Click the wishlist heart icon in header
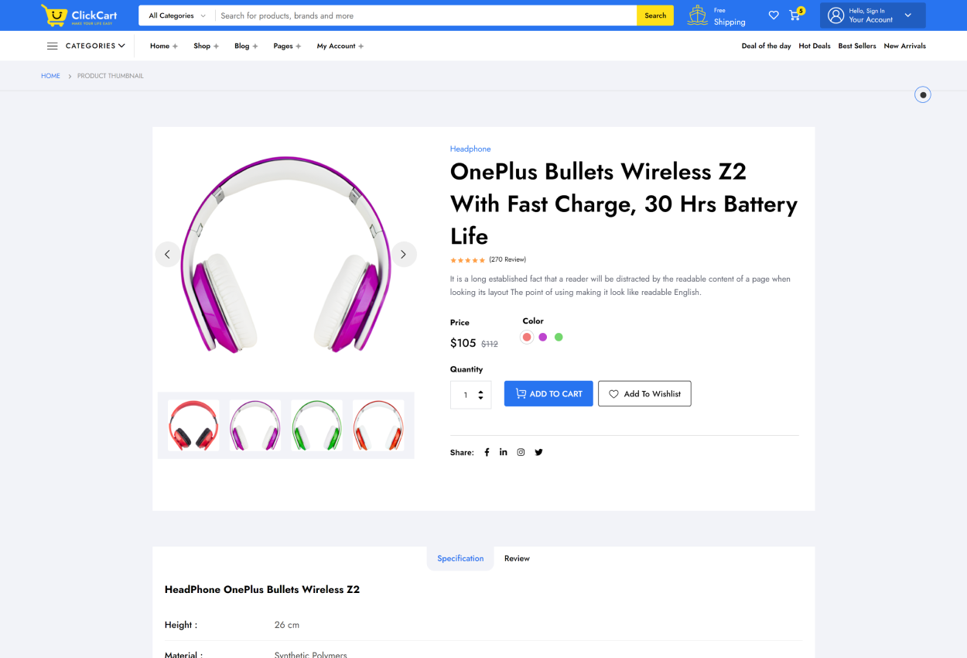The image size is (967, 658). (x=773, y=15)
